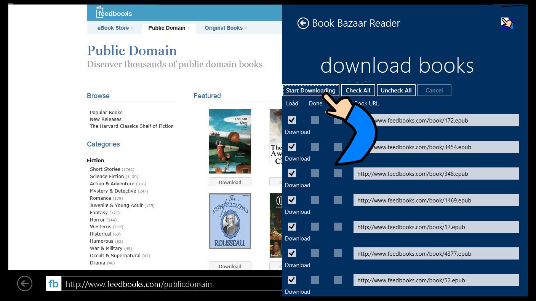The width and height of the screenshot is (536, 301).
Task: Click the book/52.epub URL field
Action: coord(436,280)
